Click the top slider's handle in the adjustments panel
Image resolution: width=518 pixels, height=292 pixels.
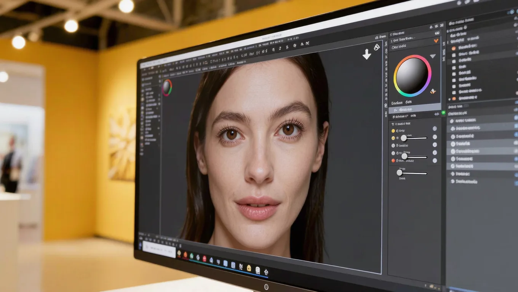pyautogui.click(x=404, y=138)
